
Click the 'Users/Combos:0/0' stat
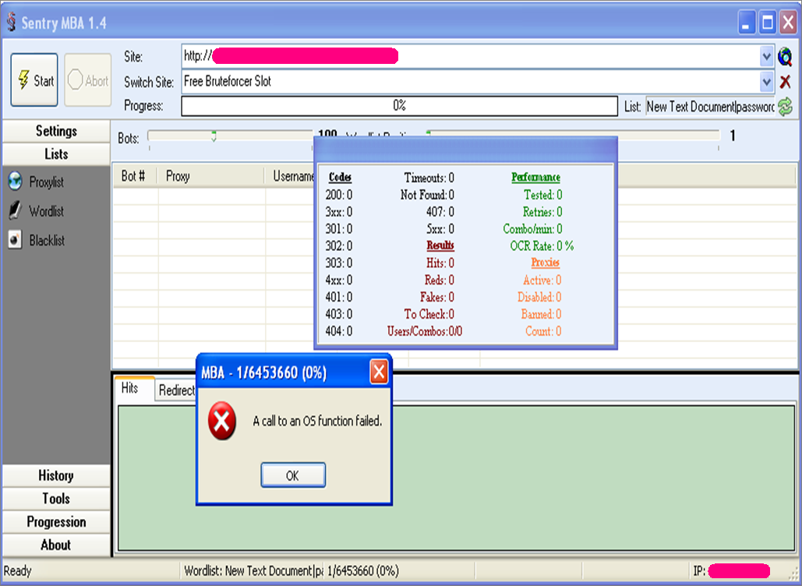[x=425, y=331]
